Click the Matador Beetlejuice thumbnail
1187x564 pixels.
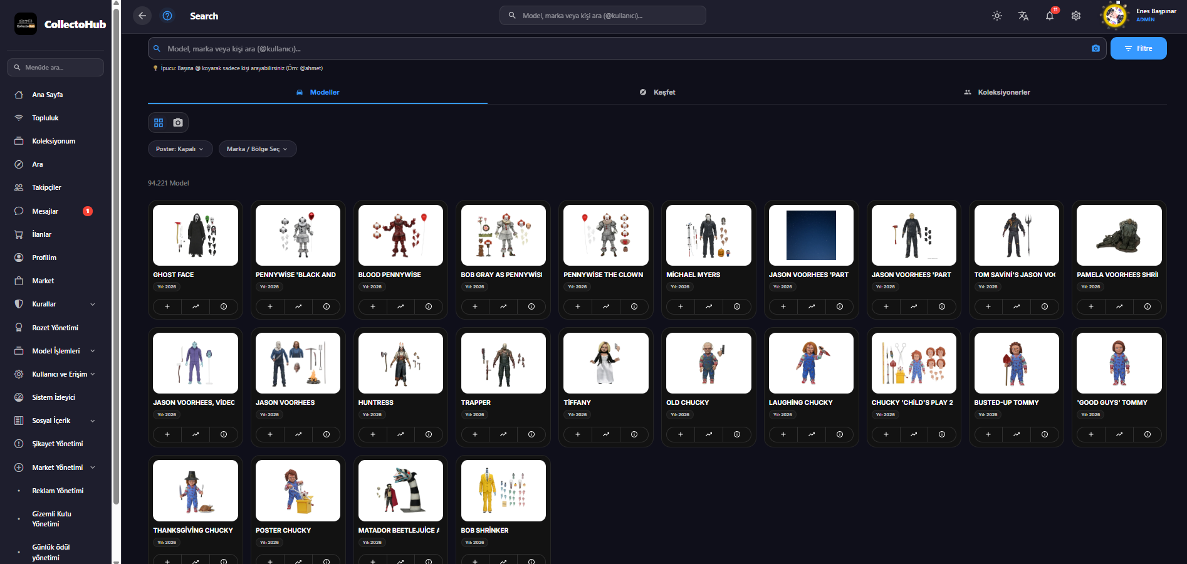click(x=400, y=491)
